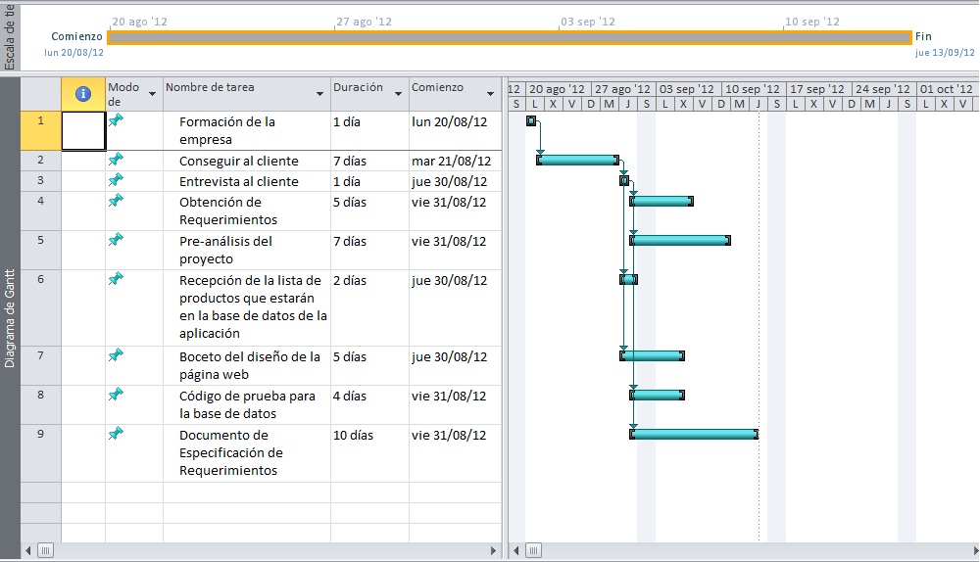
Task: Click Gantt header week 03 sep '12
Action: click(687, 89)
